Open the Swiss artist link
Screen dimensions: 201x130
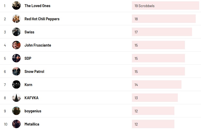[x=29, y=32]
